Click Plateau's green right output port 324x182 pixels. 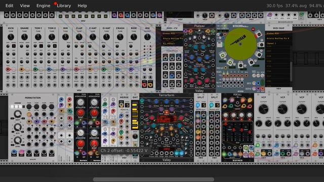213,31
